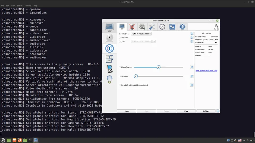Open the terminal Help menu
The width and height of the screenshot is (255, 143).
35,6
